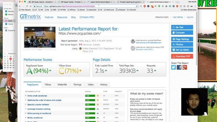Image resolution: width=217 pixels, height=122 pixels.
Task: Open Blog in GTmetrix nav
Action: click(73, 17)
